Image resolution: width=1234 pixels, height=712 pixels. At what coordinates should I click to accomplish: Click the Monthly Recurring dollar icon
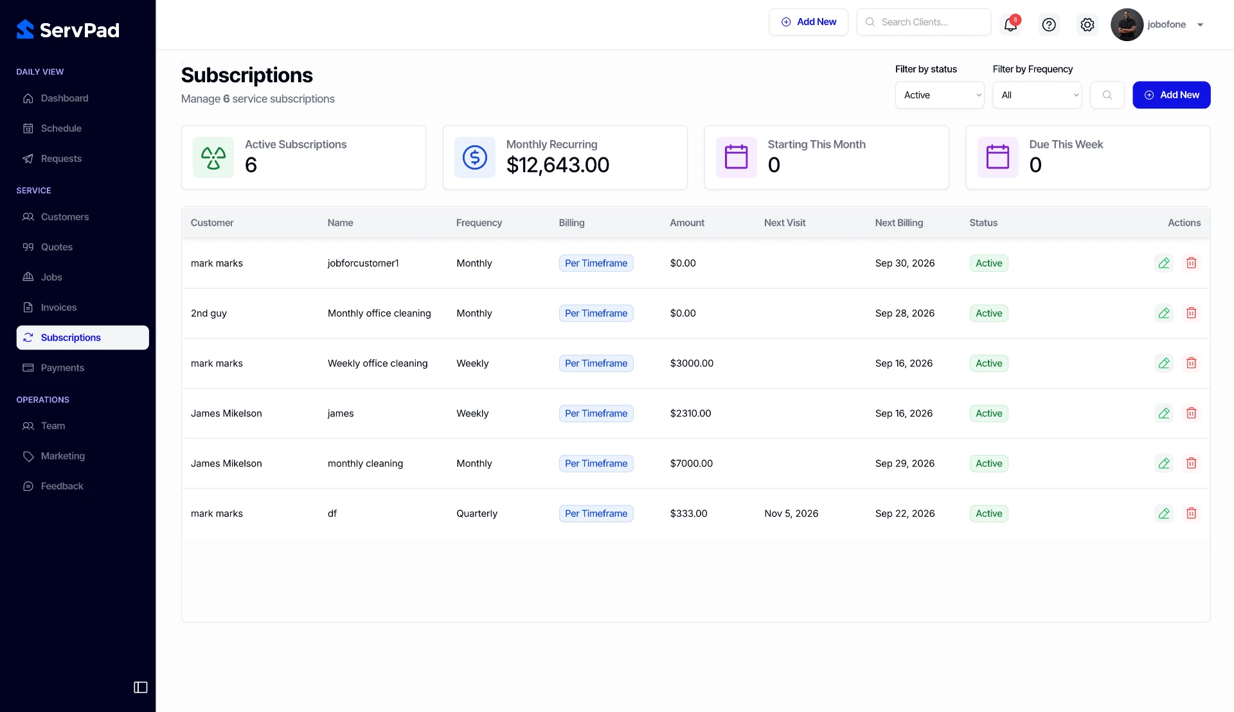pos(475,157)
